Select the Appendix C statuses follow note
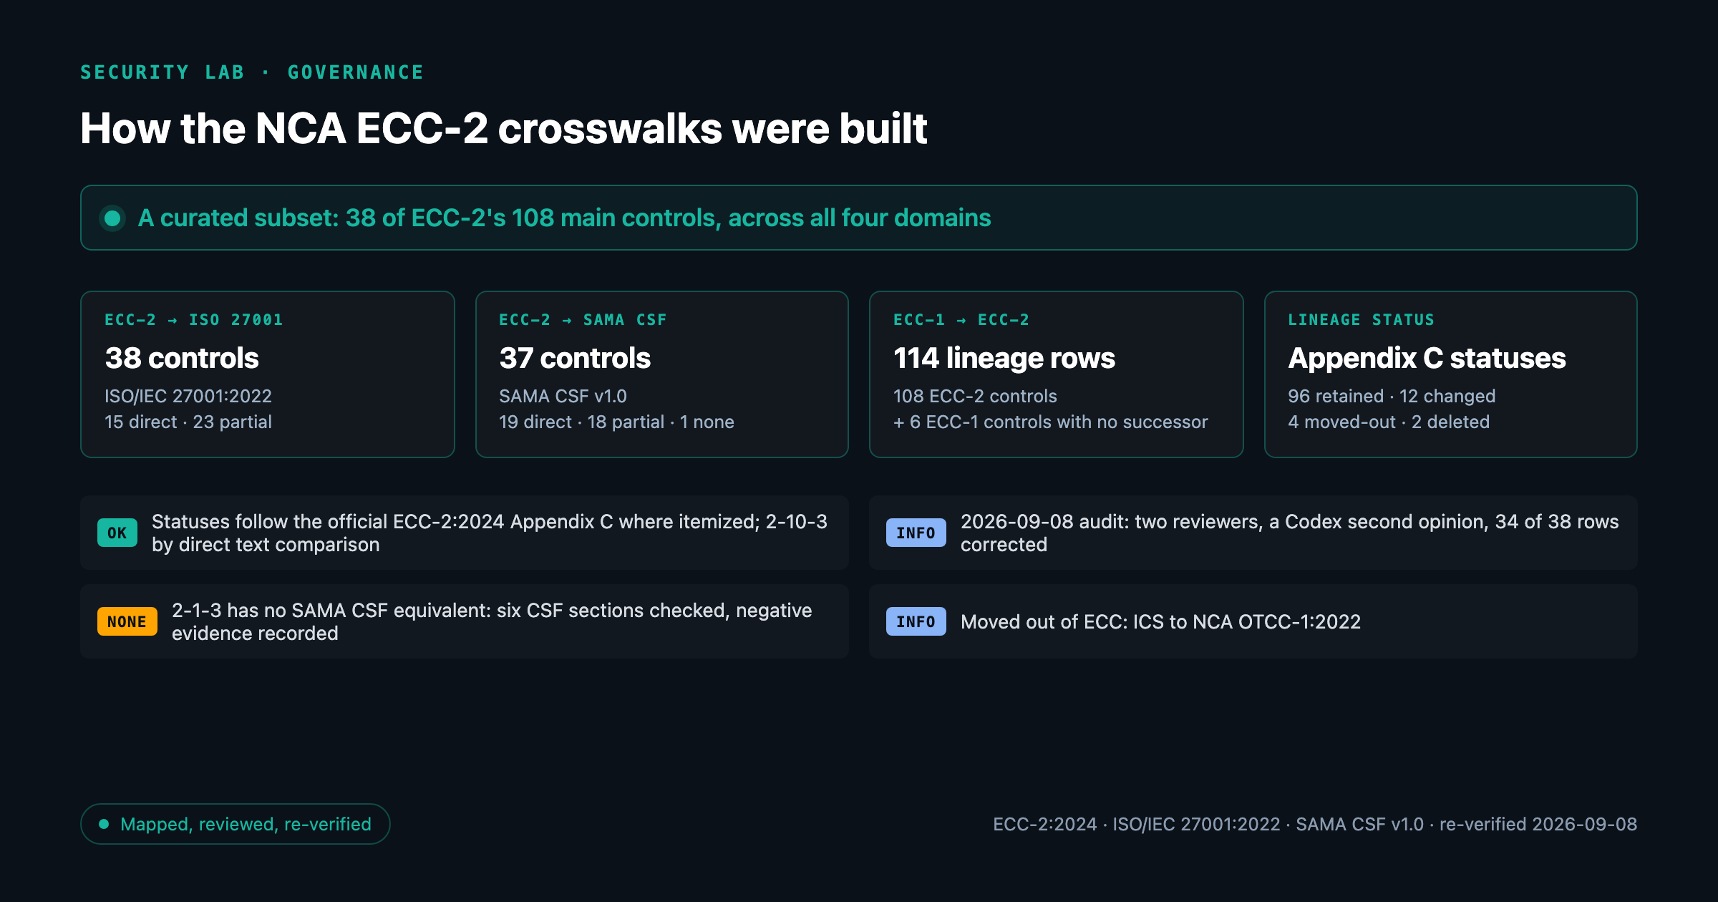The height and width of the screenshot is (902, 1718). click(465, 533)
